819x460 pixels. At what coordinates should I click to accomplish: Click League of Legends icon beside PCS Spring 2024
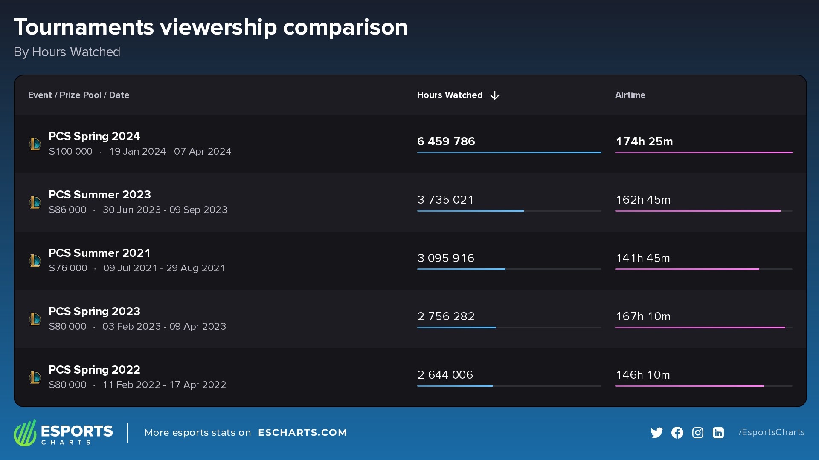point(35,144)
